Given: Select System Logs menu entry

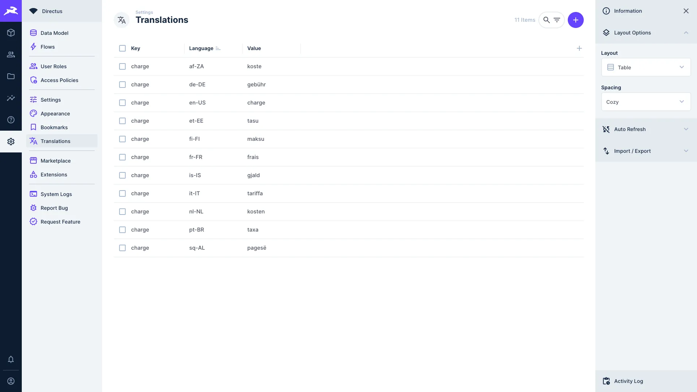Looking at the screenshot, I should click(x=56, y=194).
